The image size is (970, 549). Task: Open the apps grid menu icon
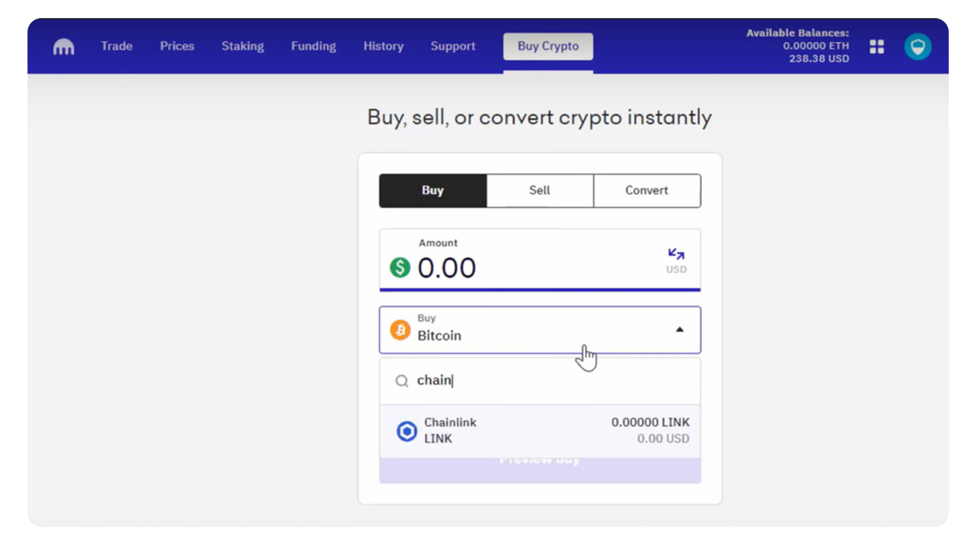click(877, 47)
